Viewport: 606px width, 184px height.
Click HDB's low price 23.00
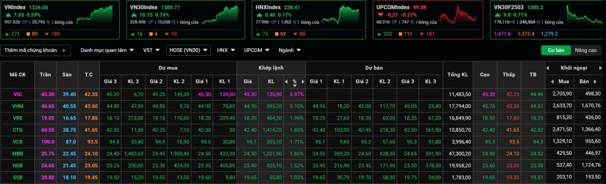(x=513, y=165)
